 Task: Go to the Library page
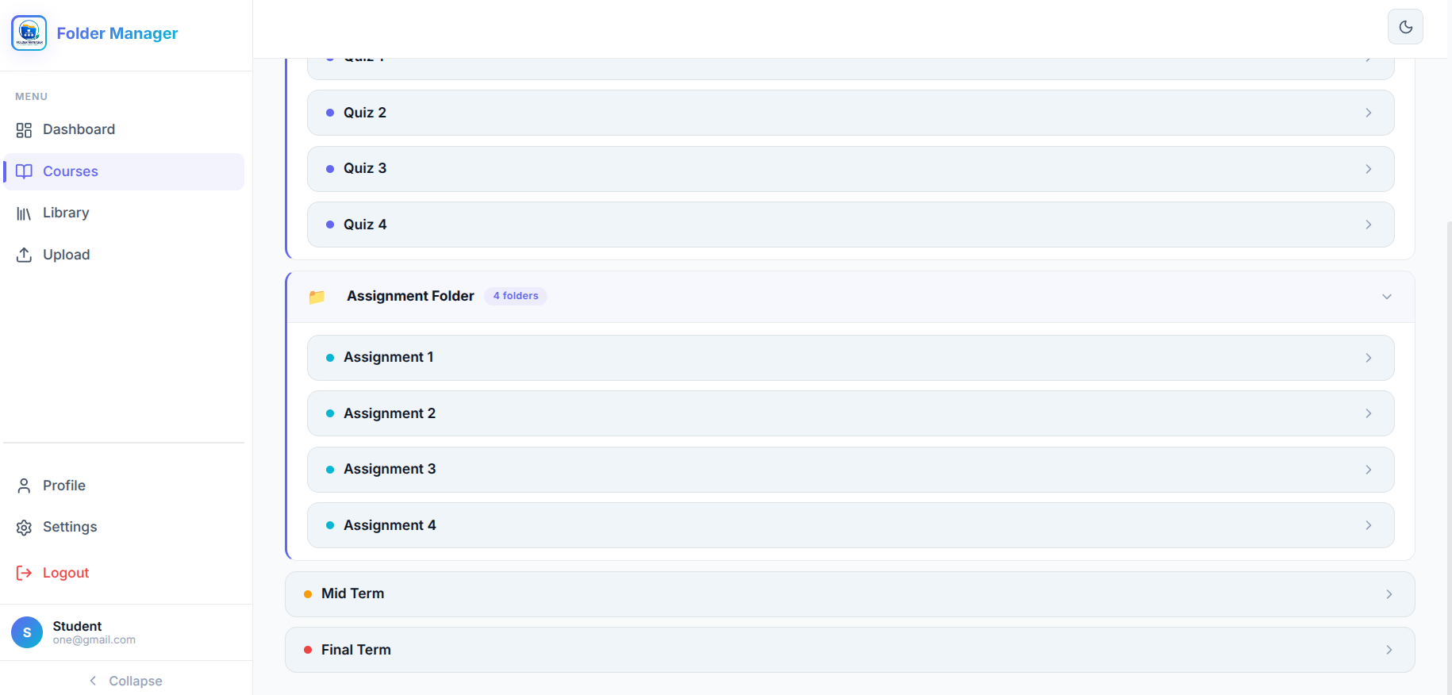(124, 213)
